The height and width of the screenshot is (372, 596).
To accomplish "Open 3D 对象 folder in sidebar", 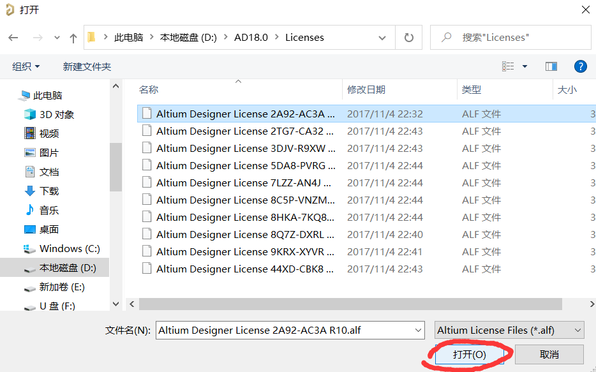I will click(57, 114).
